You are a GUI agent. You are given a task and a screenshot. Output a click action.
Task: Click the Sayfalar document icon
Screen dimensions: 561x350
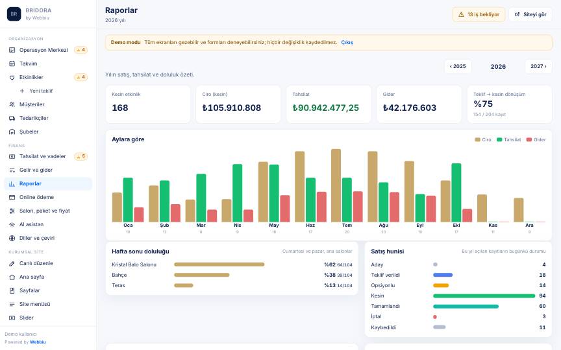[12, 290]
